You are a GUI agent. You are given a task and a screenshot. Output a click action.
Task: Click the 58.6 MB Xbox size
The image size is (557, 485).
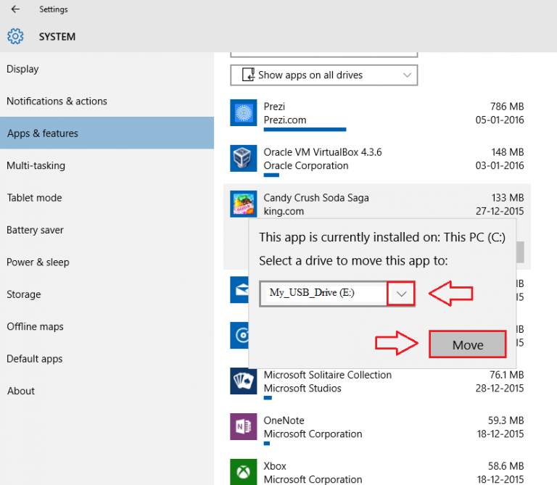(x=506, y=466)
